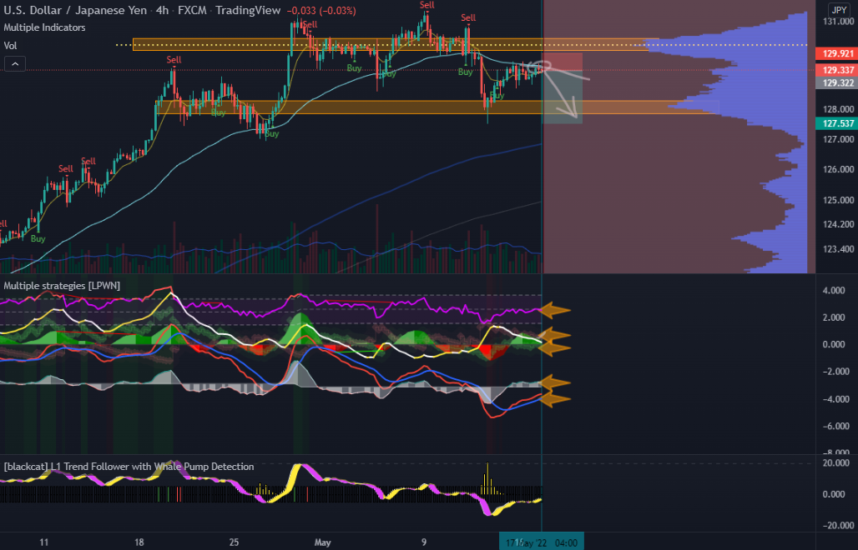Click the gray 129.322 price label

click(837, 83)
